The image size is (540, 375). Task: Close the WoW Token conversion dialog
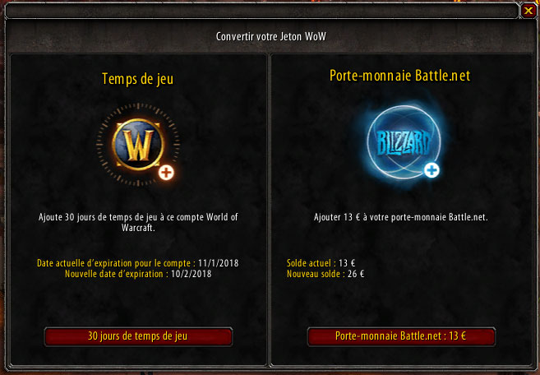[528, 11]
